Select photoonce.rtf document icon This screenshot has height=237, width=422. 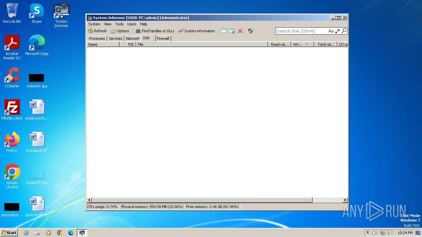click(x=37, y=207)
